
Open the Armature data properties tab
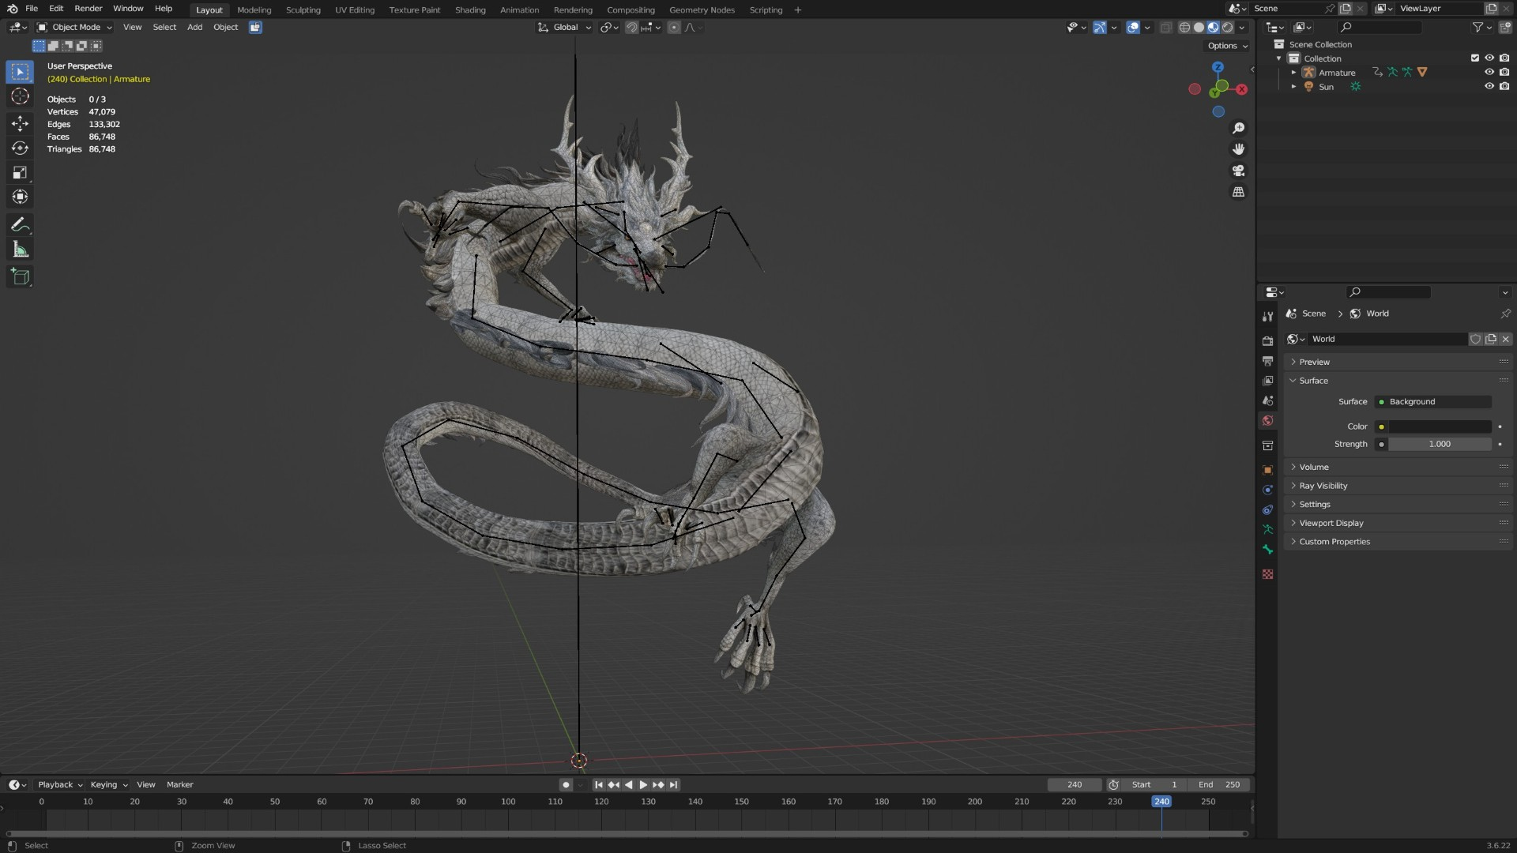(x=1267, y=529)
